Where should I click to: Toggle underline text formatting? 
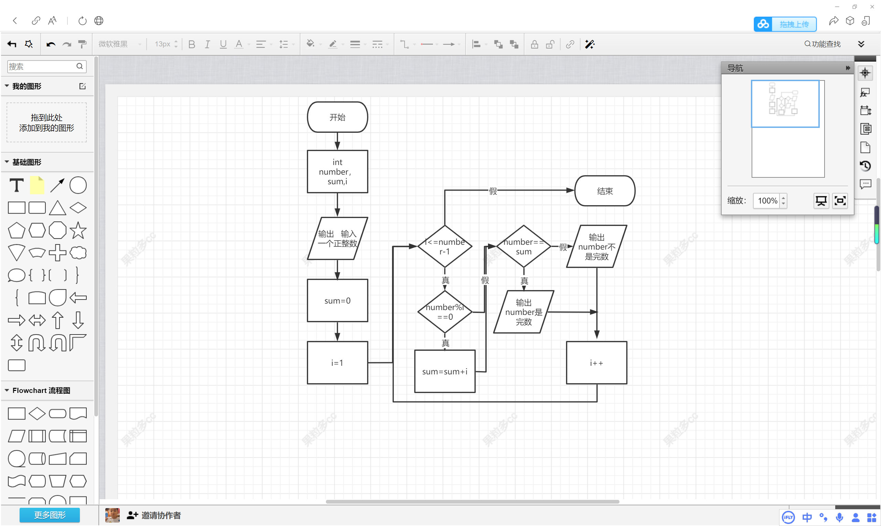(223, 44)
